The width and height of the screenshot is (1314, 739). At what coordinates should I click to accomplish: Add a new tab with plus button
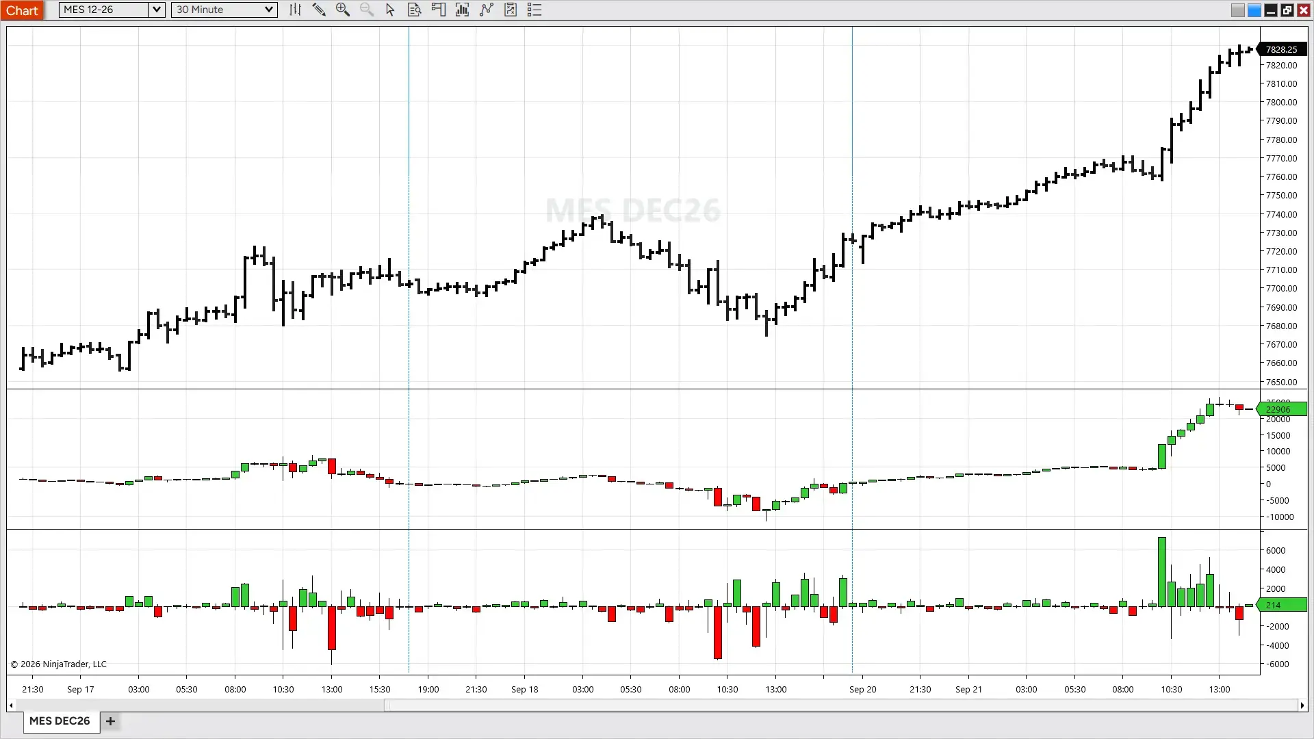[110, 721]
